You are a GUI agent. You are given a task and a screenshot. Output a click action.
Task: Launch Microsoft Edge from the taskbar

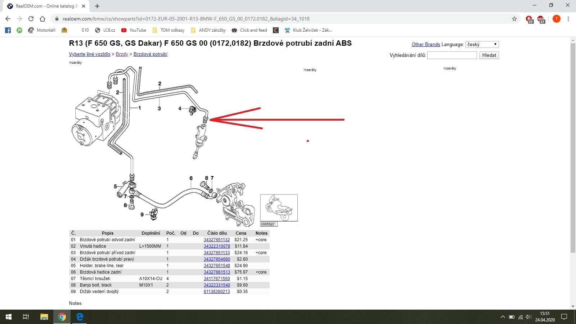(x=80, y=317)
